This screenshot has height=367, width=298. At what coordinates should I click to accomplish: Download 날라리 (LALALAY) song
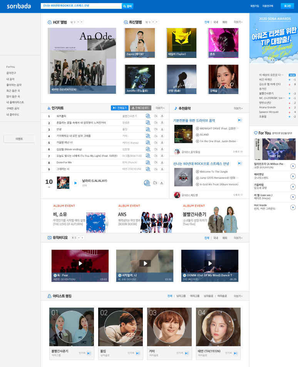161,183
